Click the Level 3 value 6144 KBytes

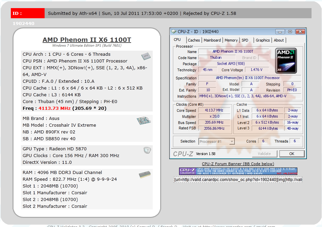[x=267, y=128]
